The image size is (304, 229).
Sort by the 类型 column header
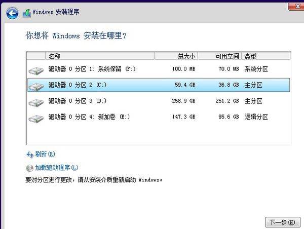pos(266,56)
